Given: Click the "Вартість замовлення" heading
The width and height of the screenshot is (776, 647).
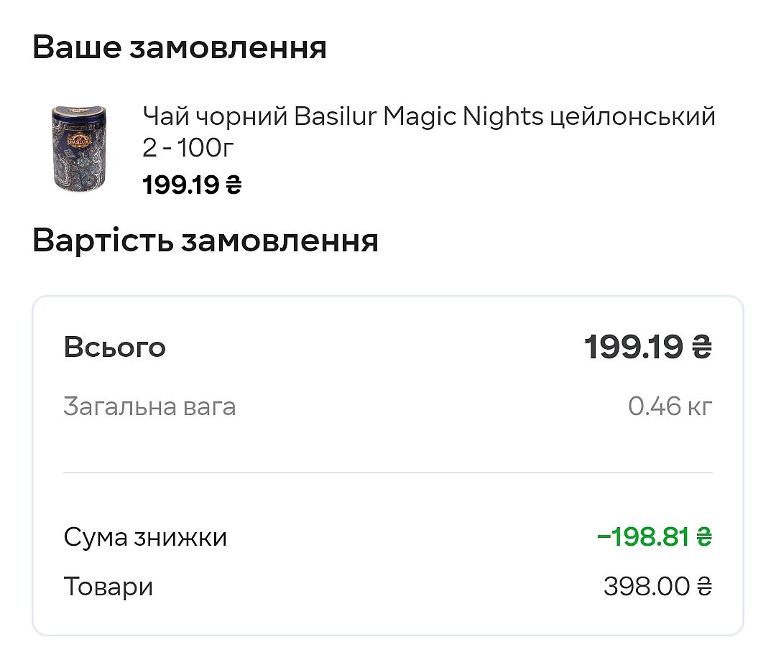Looking at the screenshot, I should click(x=205, y=241).
